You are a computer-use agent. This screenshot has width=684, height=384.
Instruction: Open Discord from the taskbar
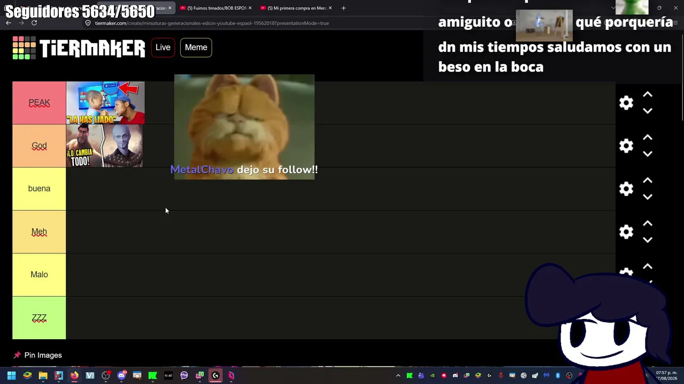coord(121,375)
